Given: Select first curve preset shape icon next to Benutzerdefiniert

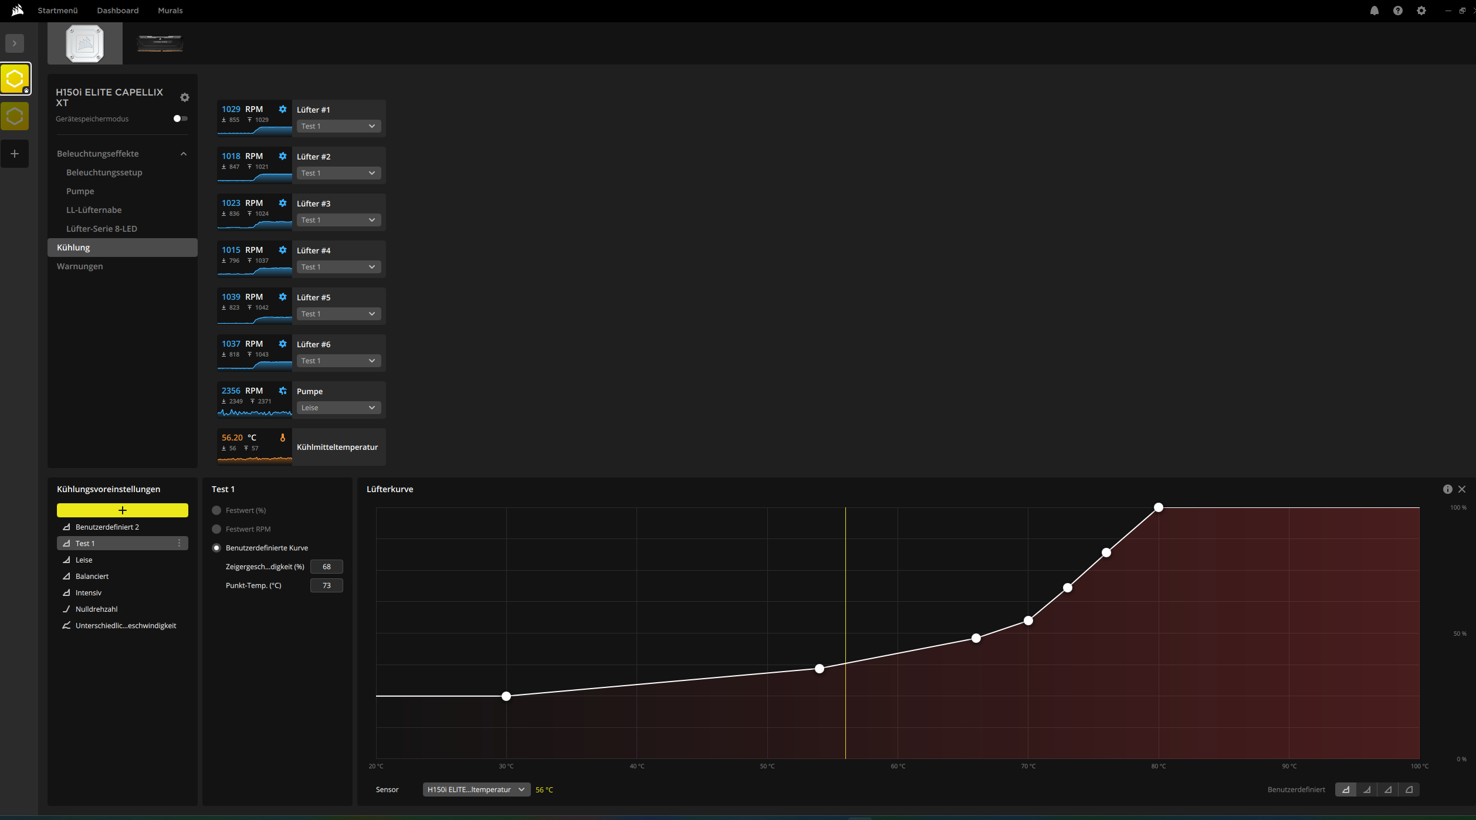Looking at the screenshot, I should click(x=1346, y=789).
